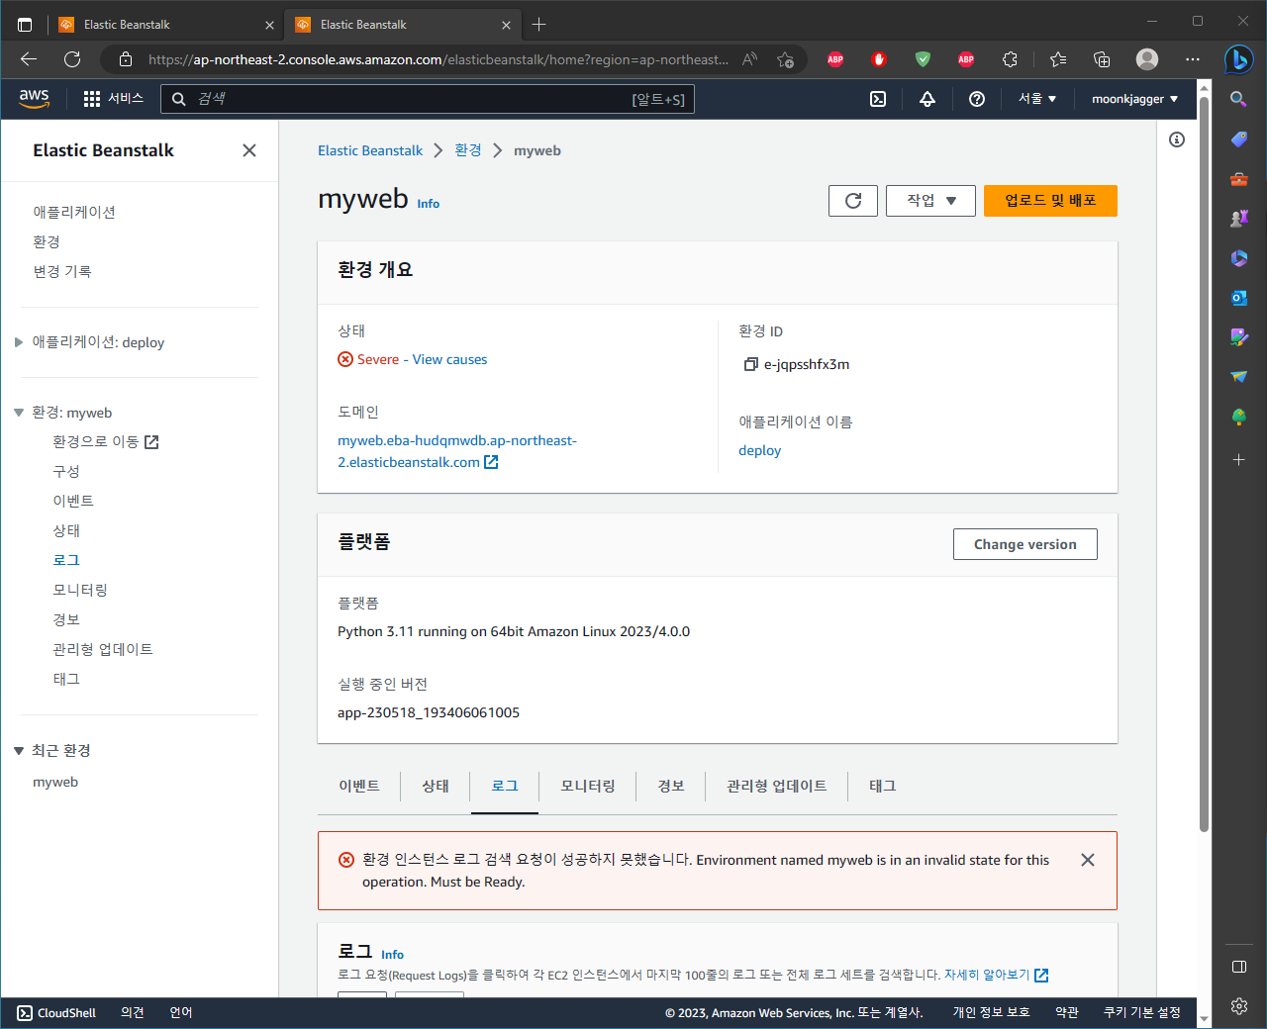
Task: Reload the browser page
Action: (x=72, y=59)
